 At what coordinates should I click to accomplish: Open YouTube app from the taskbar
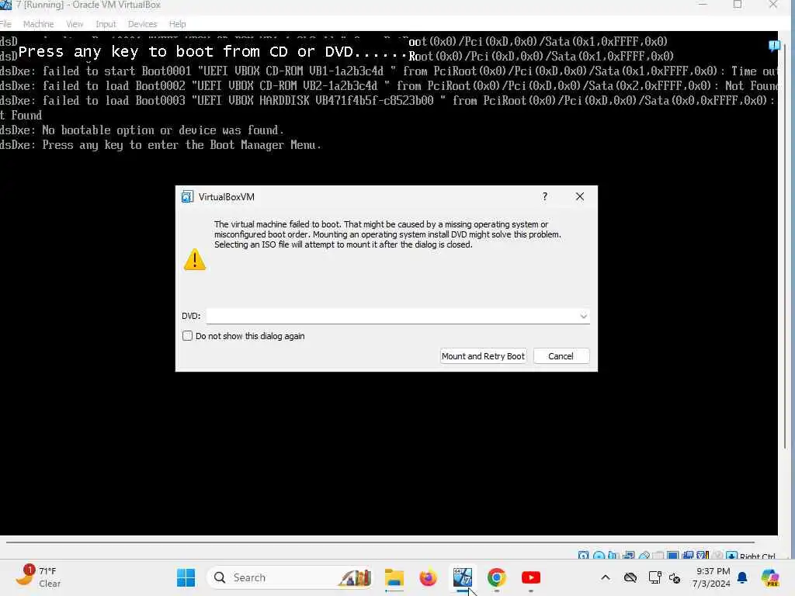tap(531, 577)
